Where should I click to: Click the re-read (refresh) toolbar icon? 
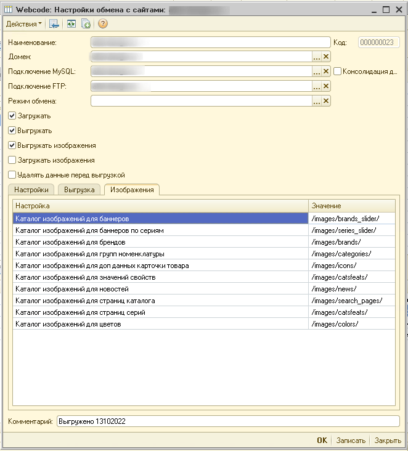point(71,24)
